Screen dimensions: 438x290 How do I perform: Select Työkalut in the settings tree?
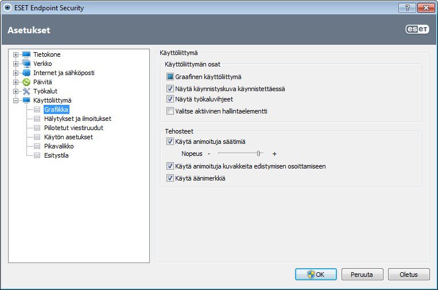pos(45,91)
